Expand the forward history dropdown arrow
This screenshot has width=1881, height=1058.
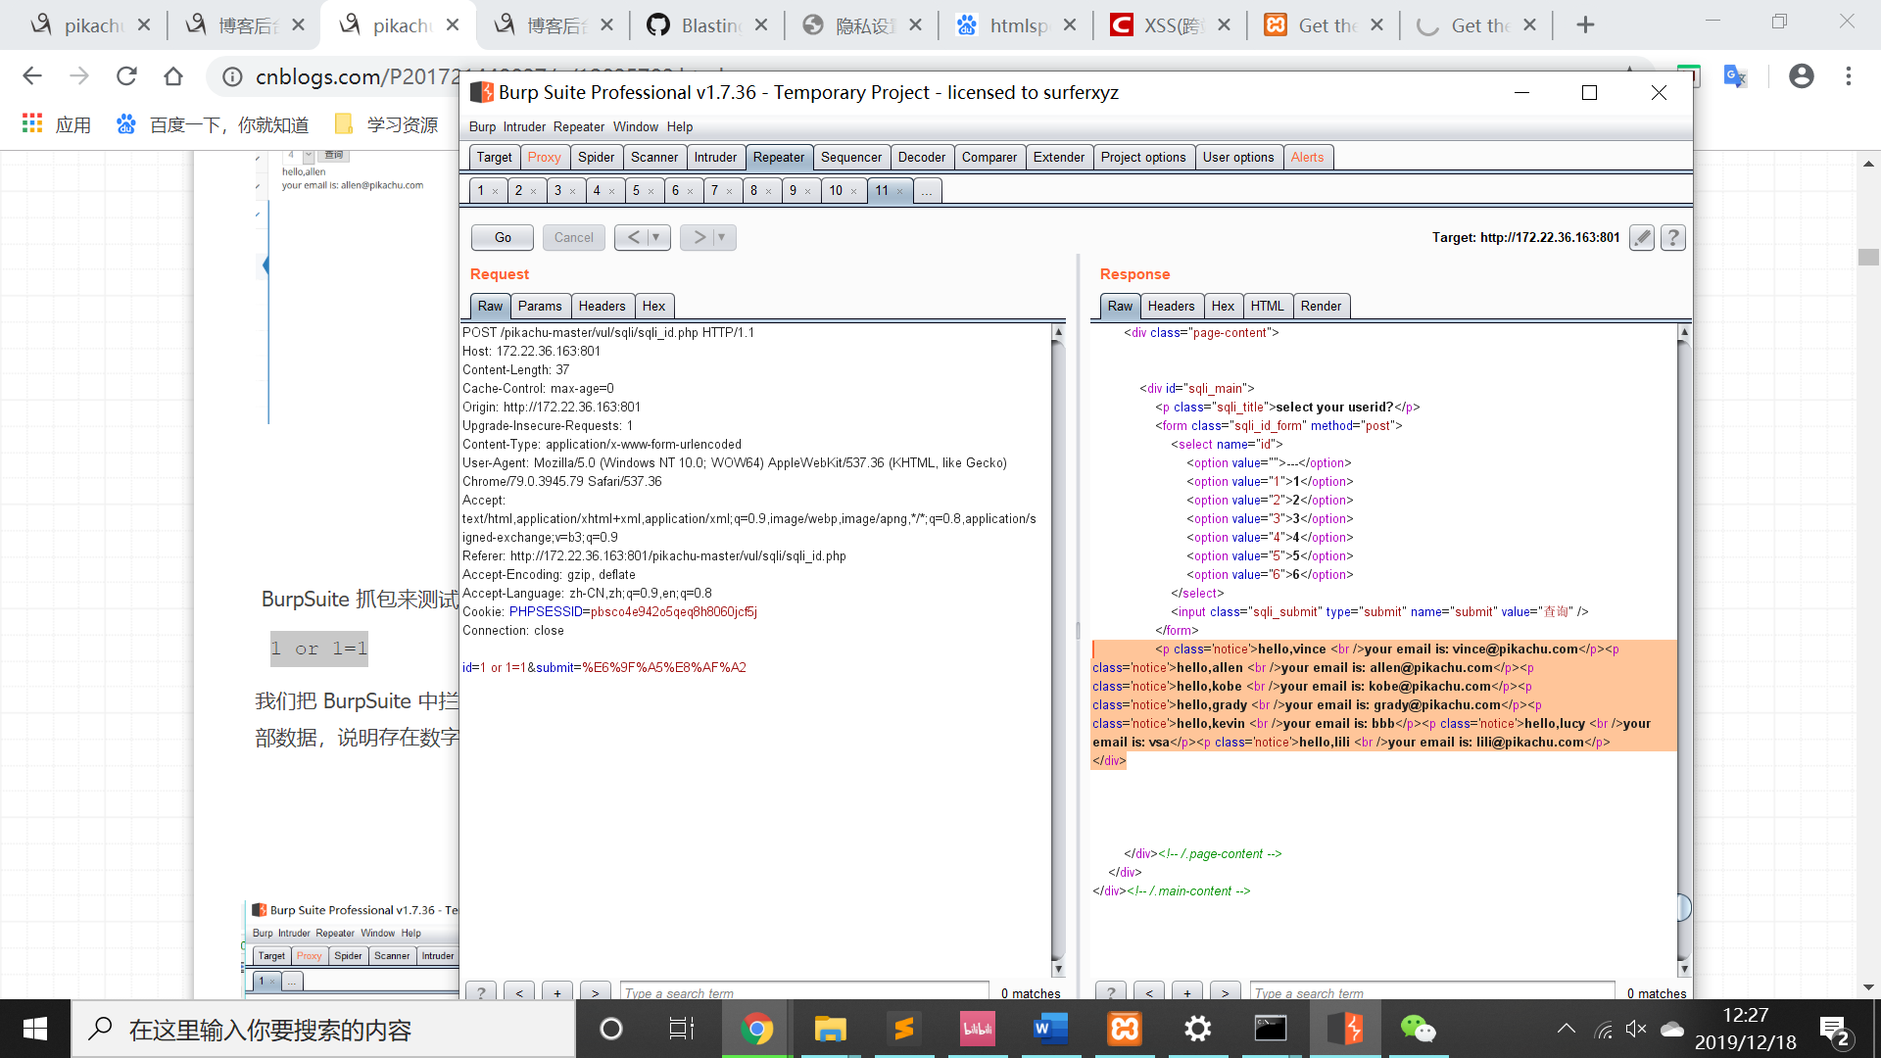[722, 237]
